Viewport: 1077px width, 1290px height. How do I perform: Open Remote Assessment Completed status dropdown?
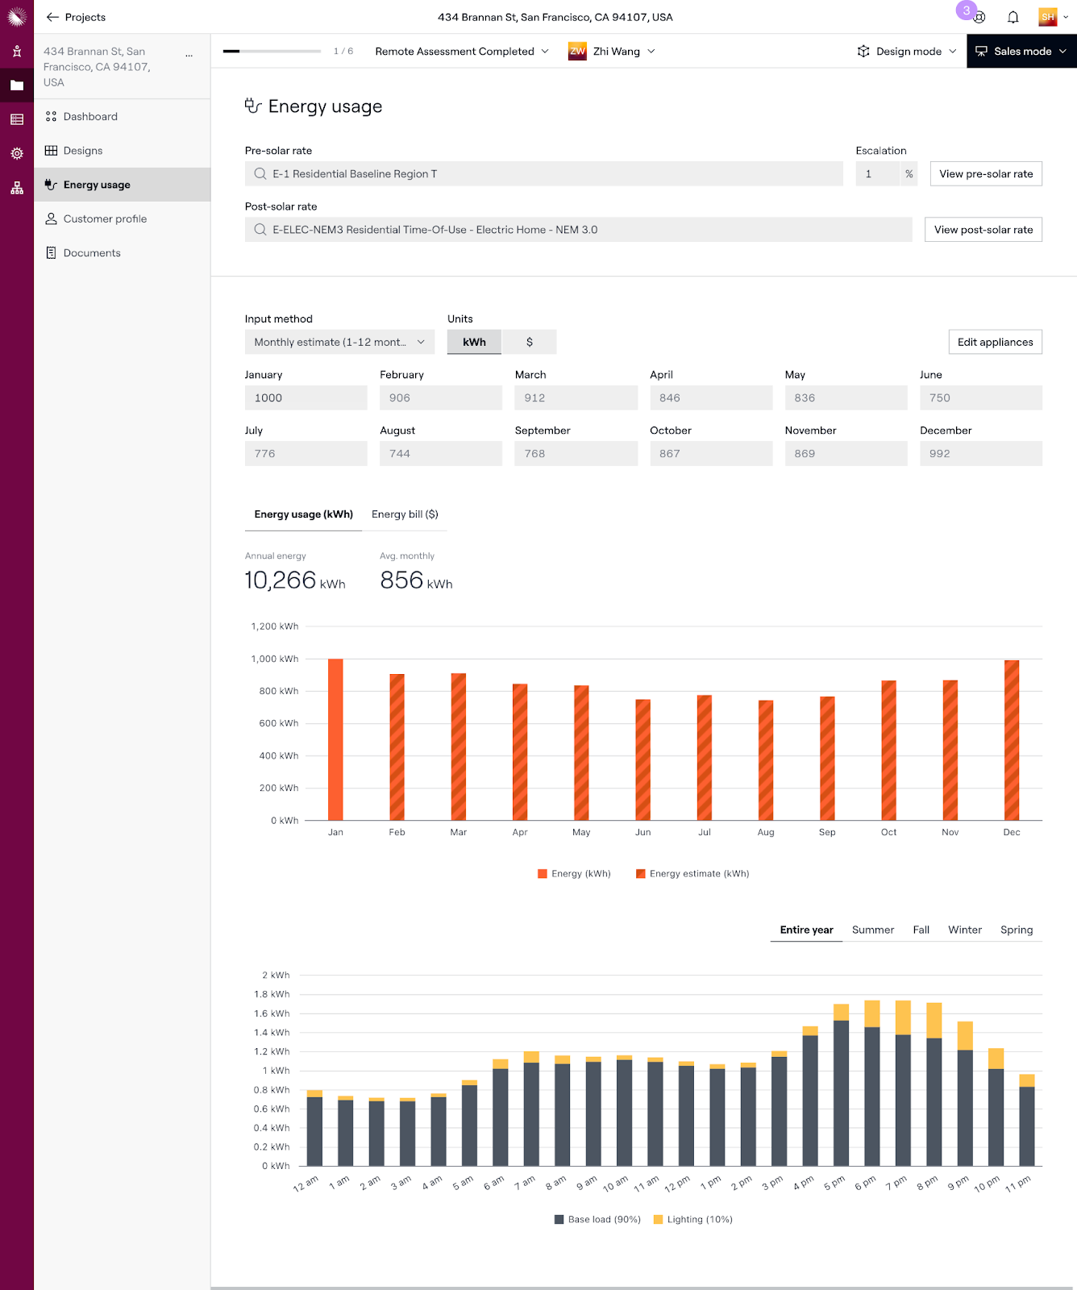[x=462, y=51]
